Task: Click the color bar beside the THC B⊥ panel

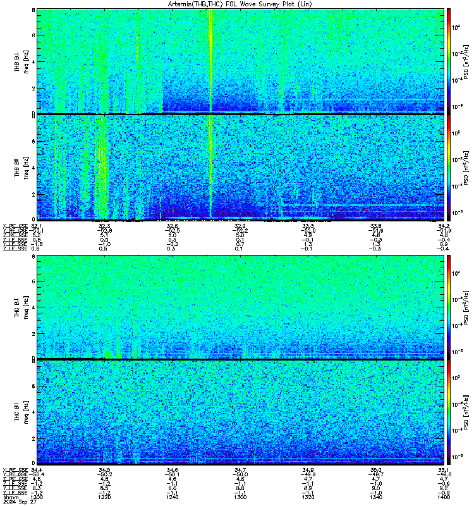Action: click(449, 307)
